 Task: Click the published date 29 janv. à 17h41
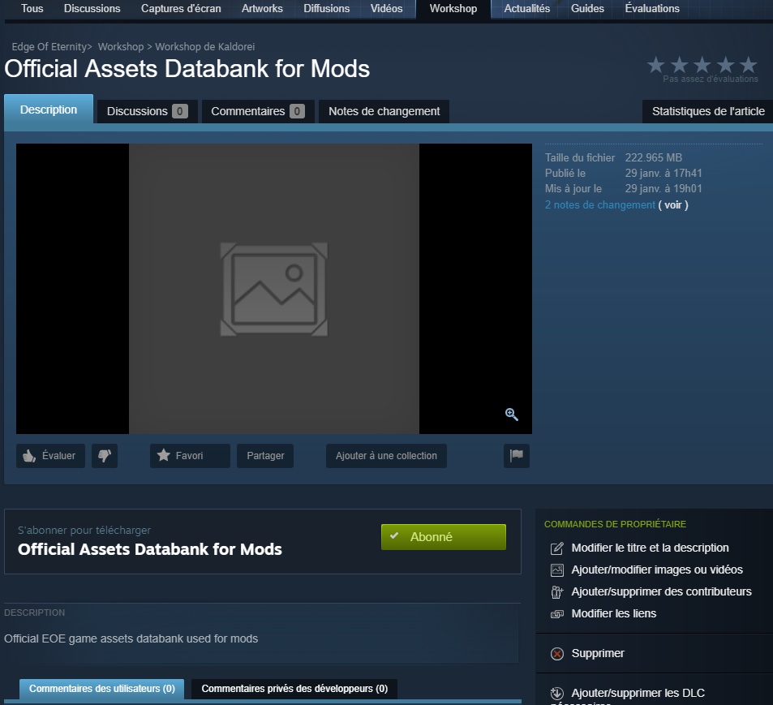point(663,173)
